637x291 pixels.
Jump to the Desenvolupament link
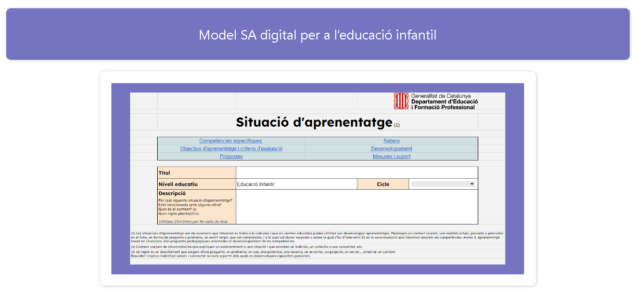391,149
